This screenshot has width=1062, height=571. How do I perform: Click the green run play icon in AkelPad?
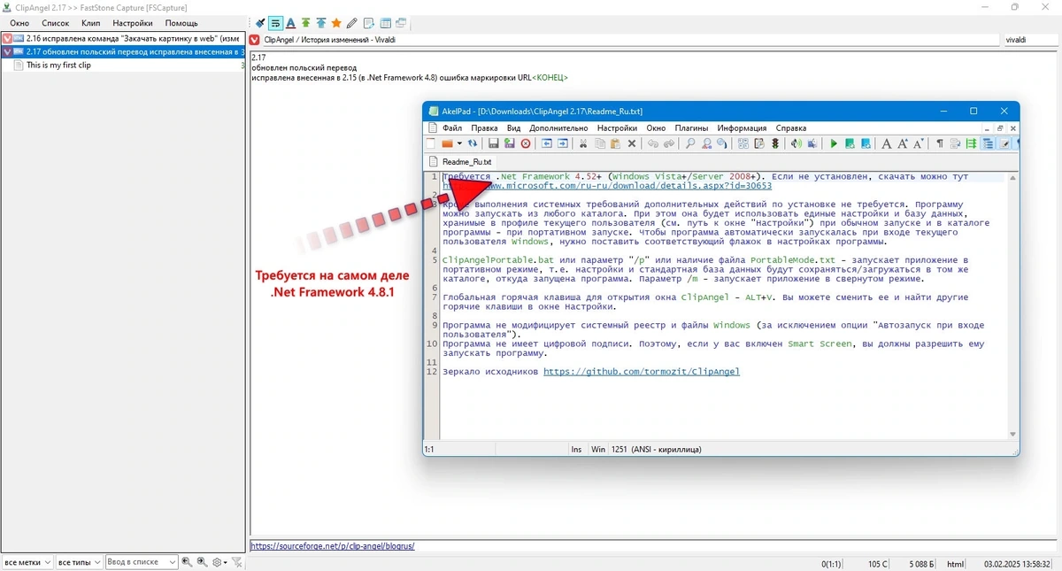coord(834,143)
